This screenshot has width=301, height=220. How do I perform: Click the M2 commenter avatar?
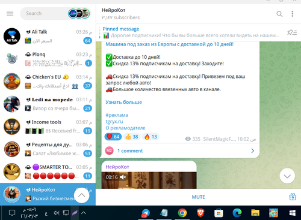tap(109, 150)
